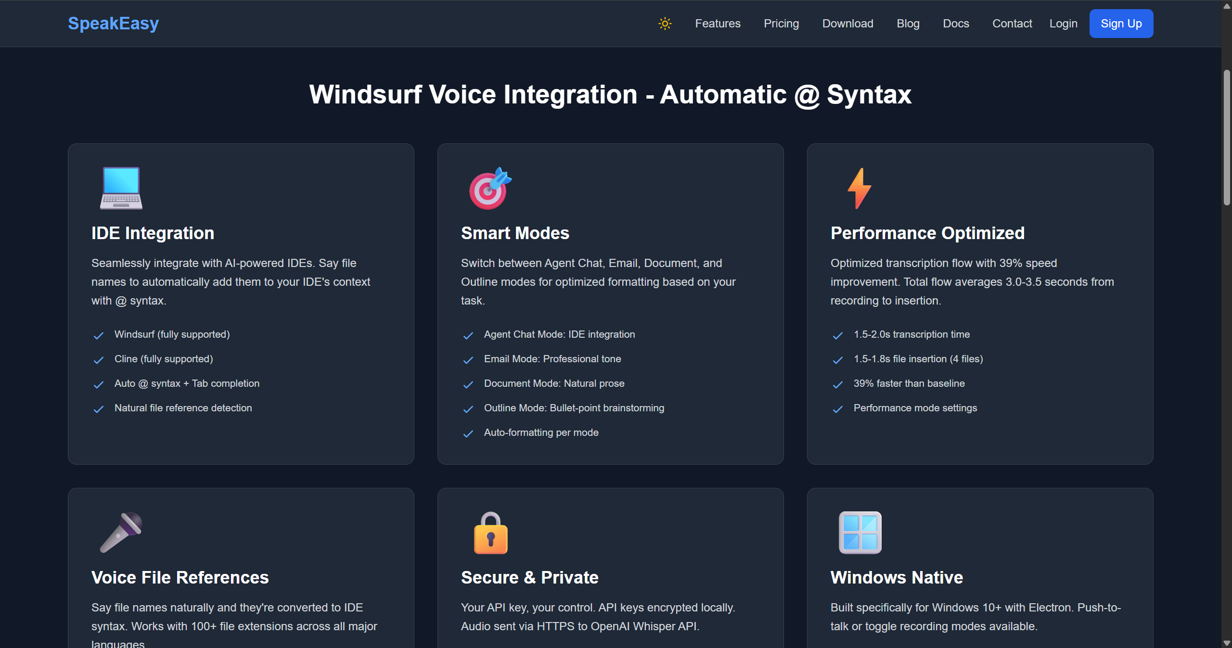Click the lightning bolt Performance icon
The image size is (1232, 648).
click(x=860, y=188)
